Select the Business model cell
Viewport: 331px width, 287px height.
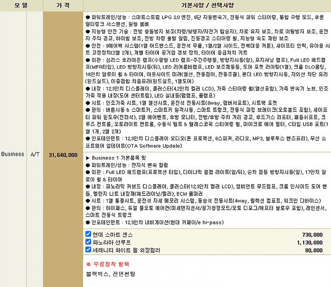(x=12, y=154)
